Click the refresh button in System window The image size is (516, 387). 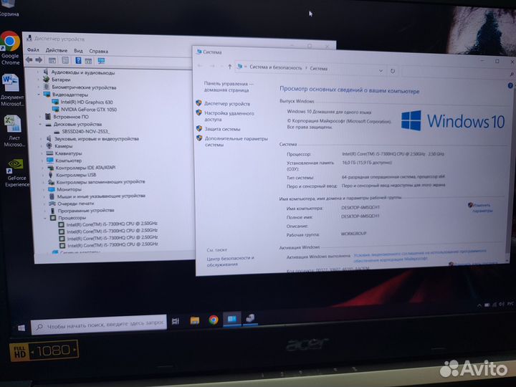(x=393, y=71)
